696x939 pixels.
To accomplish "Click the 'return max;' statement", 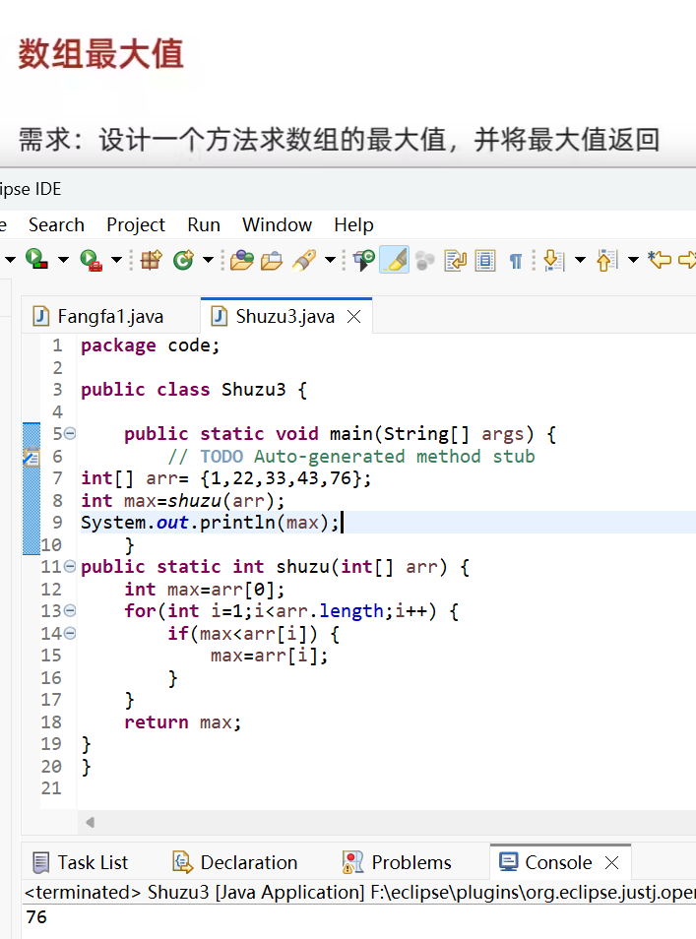I will [x=183, y=722].
